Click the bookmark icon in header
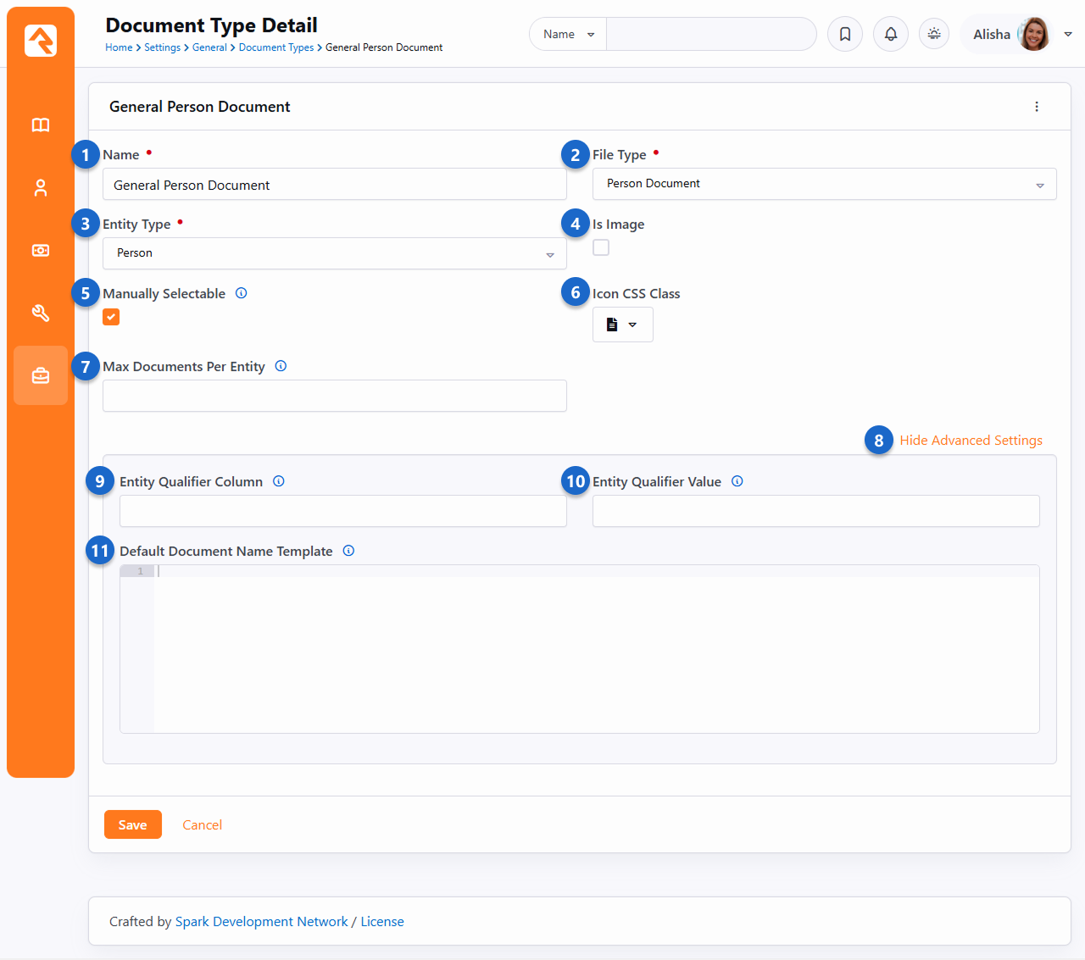Viewport: 1085px width, 960px height. coord(845,35)
